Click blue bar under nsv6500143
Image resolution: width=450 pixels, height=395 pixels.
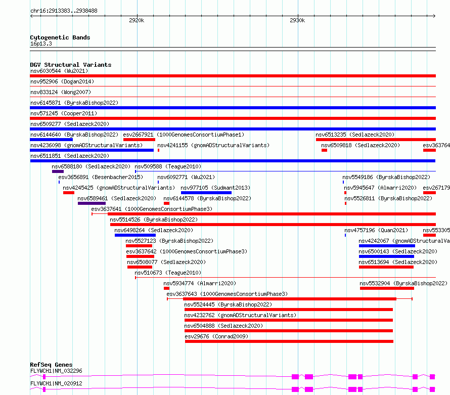coord(387,256)
